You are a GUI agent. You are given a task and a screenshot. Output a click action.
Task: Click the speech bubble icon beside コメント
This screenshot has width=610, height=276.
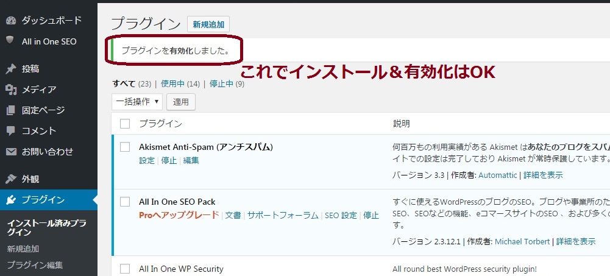11,131
